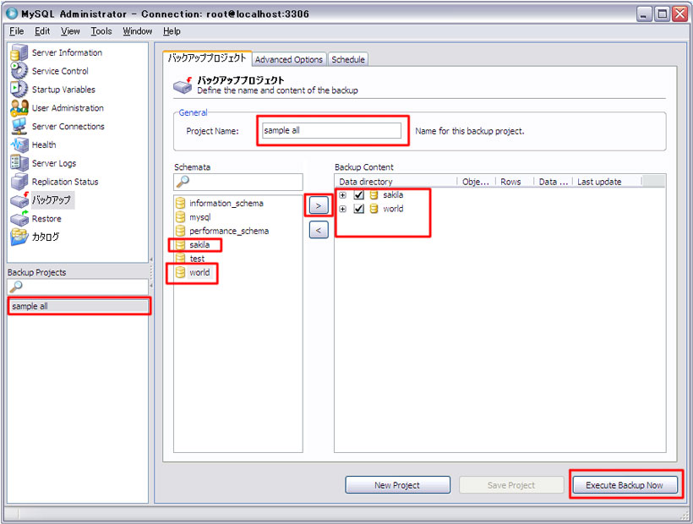Open the Server Logs icon
The image size is (693, 524).
point(19,163)
